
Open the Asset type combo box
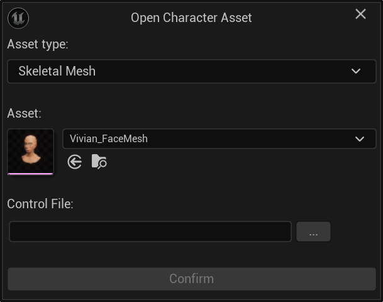point(191,71)
